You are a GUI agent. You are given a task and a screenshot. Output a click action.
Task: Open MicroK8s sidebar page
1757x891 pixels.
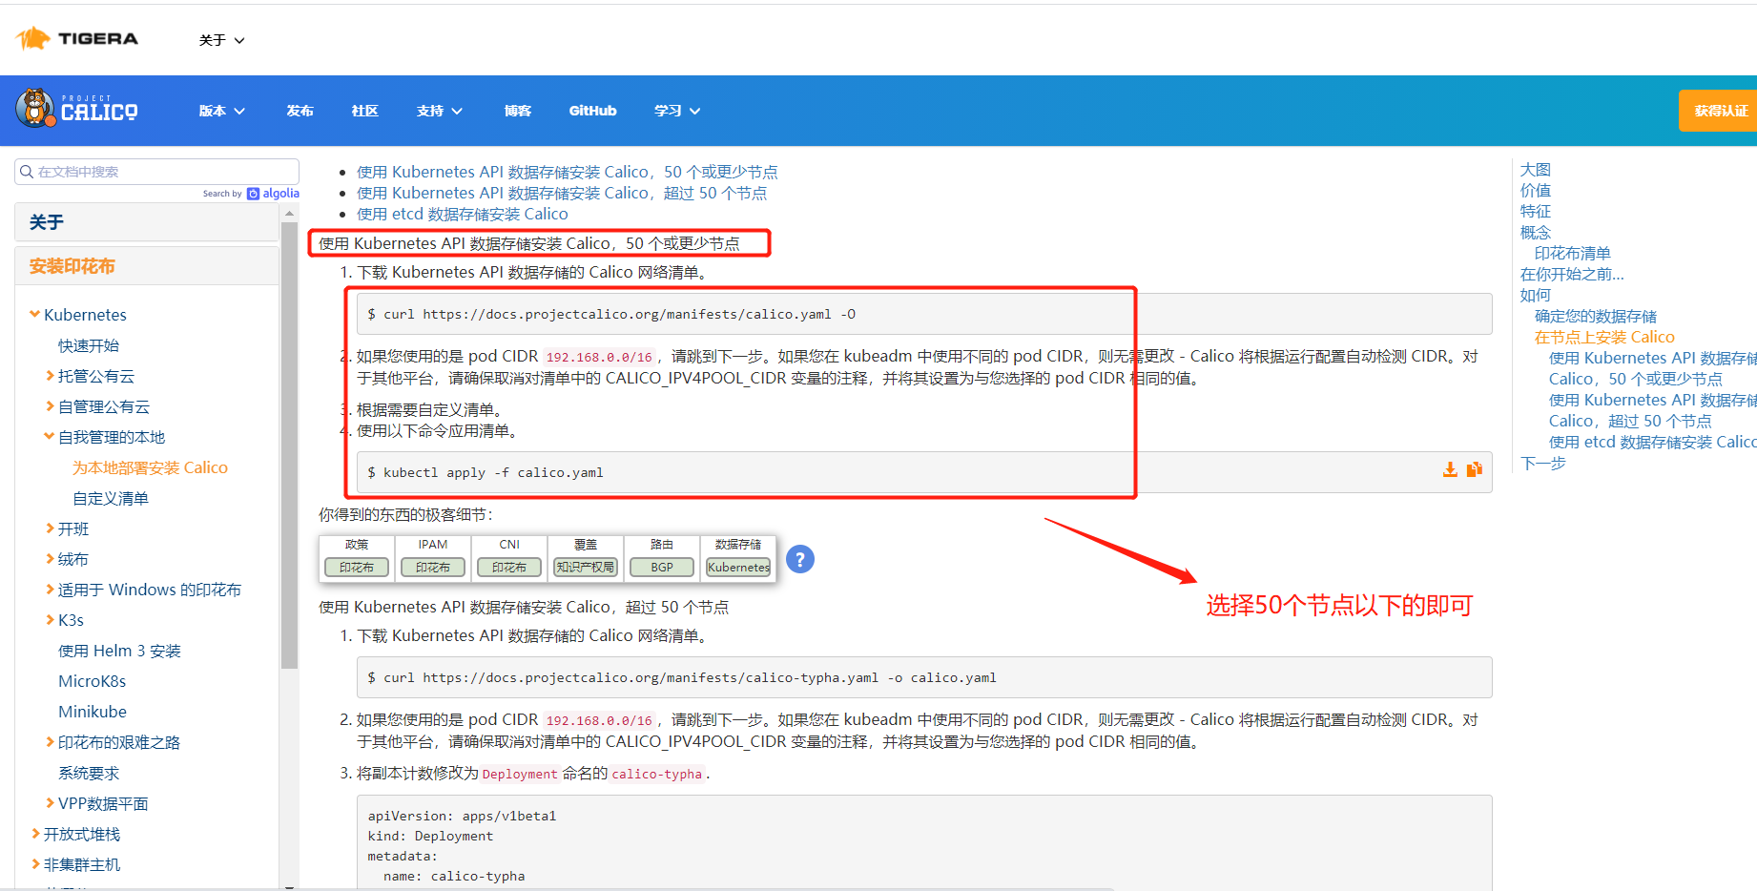(x=92, y=681)
